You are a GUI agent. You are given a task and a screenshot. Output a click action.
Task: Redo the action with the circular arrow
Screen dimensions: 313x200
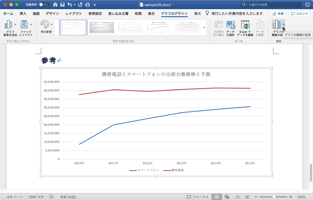[x=80, y=5]
